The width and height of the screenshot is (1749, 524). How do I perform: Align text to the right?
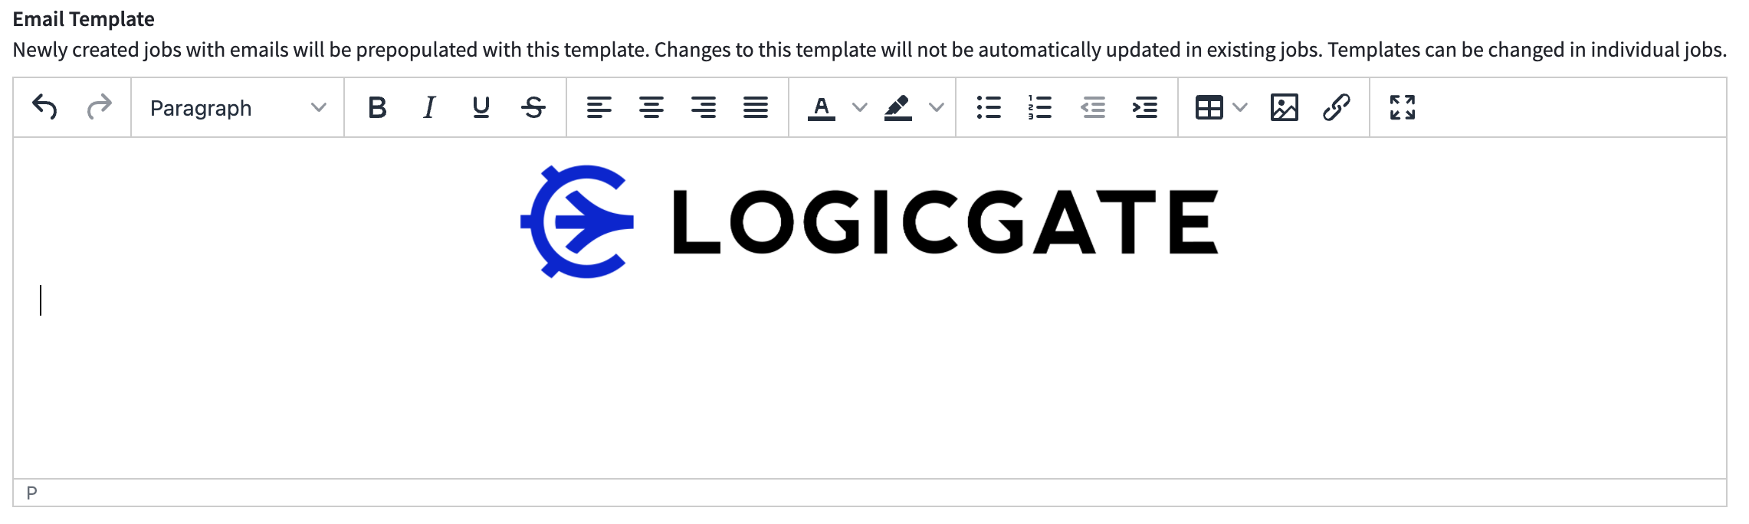click(704, 107)
